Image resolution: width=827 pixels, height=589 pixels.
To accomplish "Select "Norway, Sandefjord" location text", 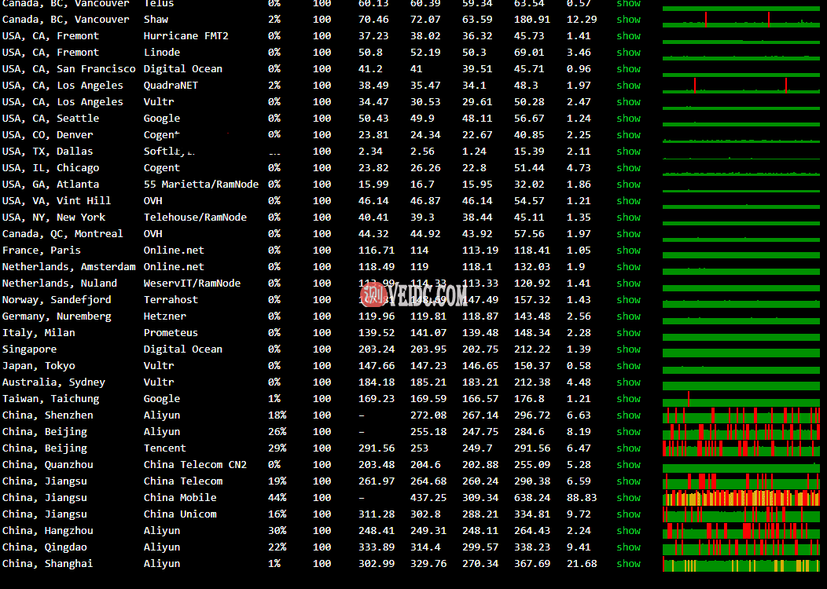I will pyautogui.click(x=57, y=300).
